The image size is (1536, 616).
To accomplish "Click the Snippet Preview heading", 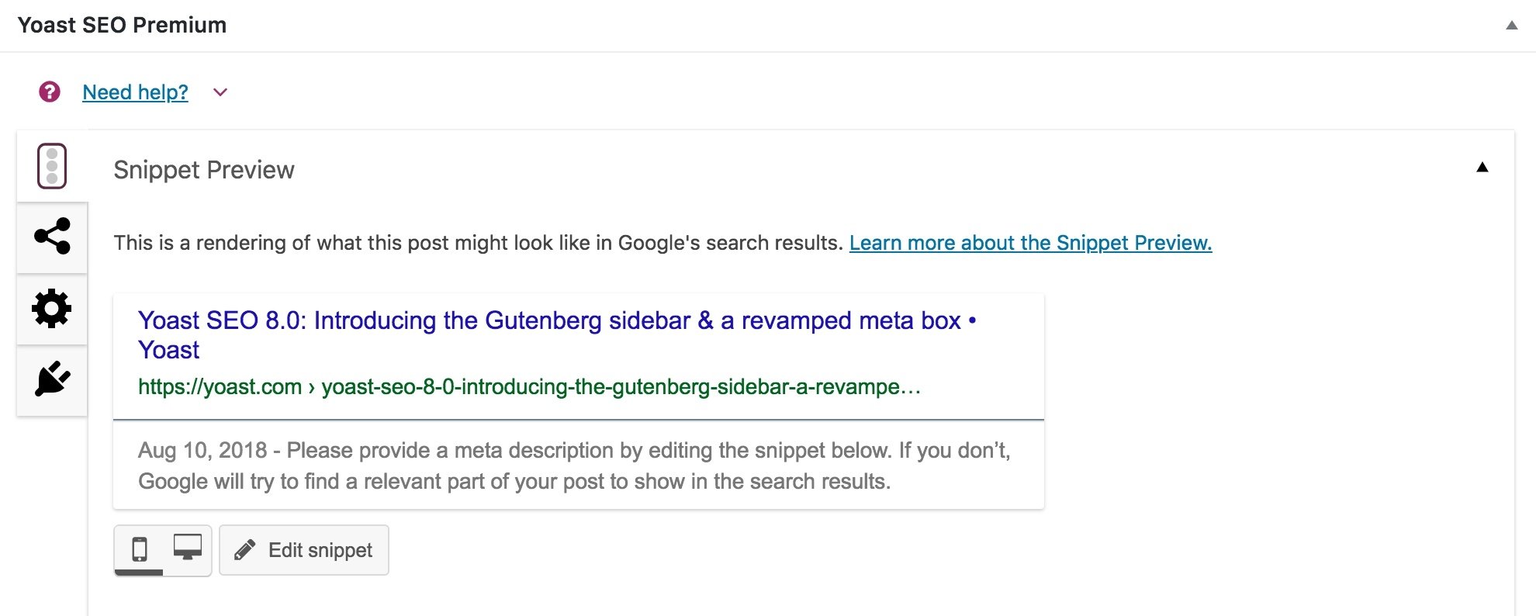I will 204,170.
